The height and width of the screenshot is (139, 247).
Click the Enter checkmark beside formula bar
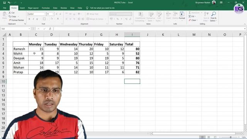[44, 29]
